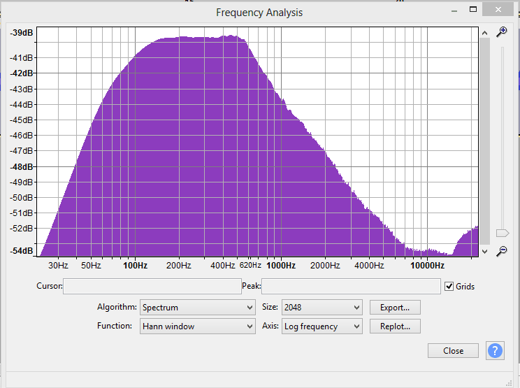Close the window with the title bar X
The image size is (520, 388).
498,10
